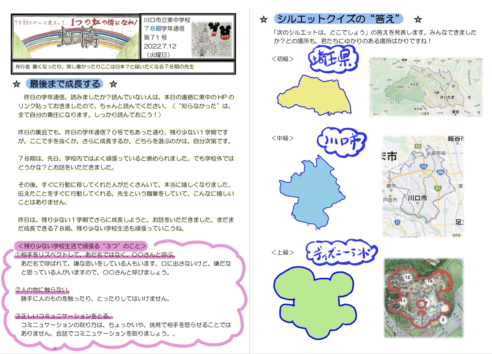492x354 pixels.
Task: Click the star right of 最後まで成長する
Action: (113, 84)
